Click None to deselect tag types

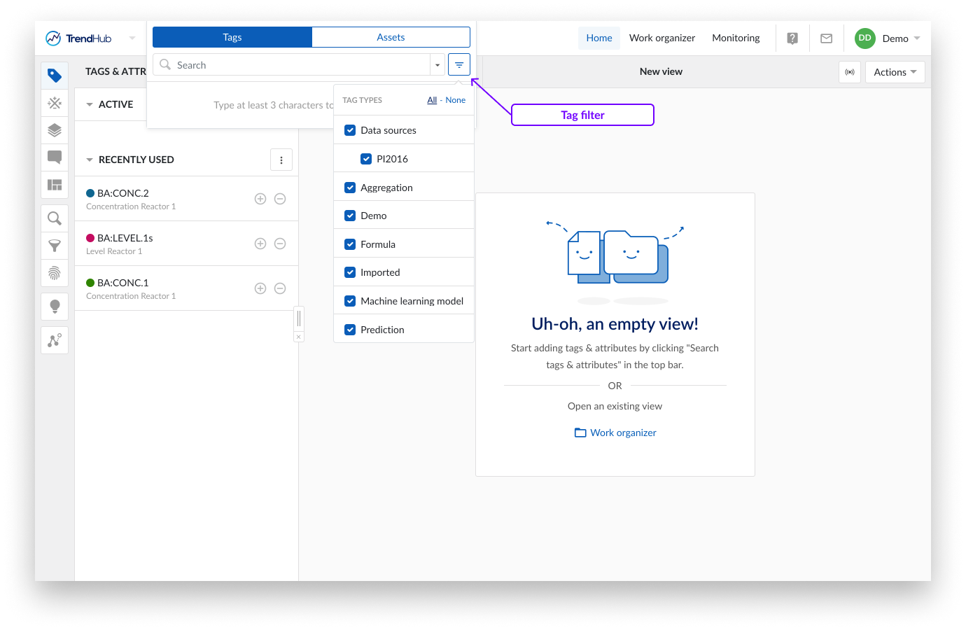(455, 100)
